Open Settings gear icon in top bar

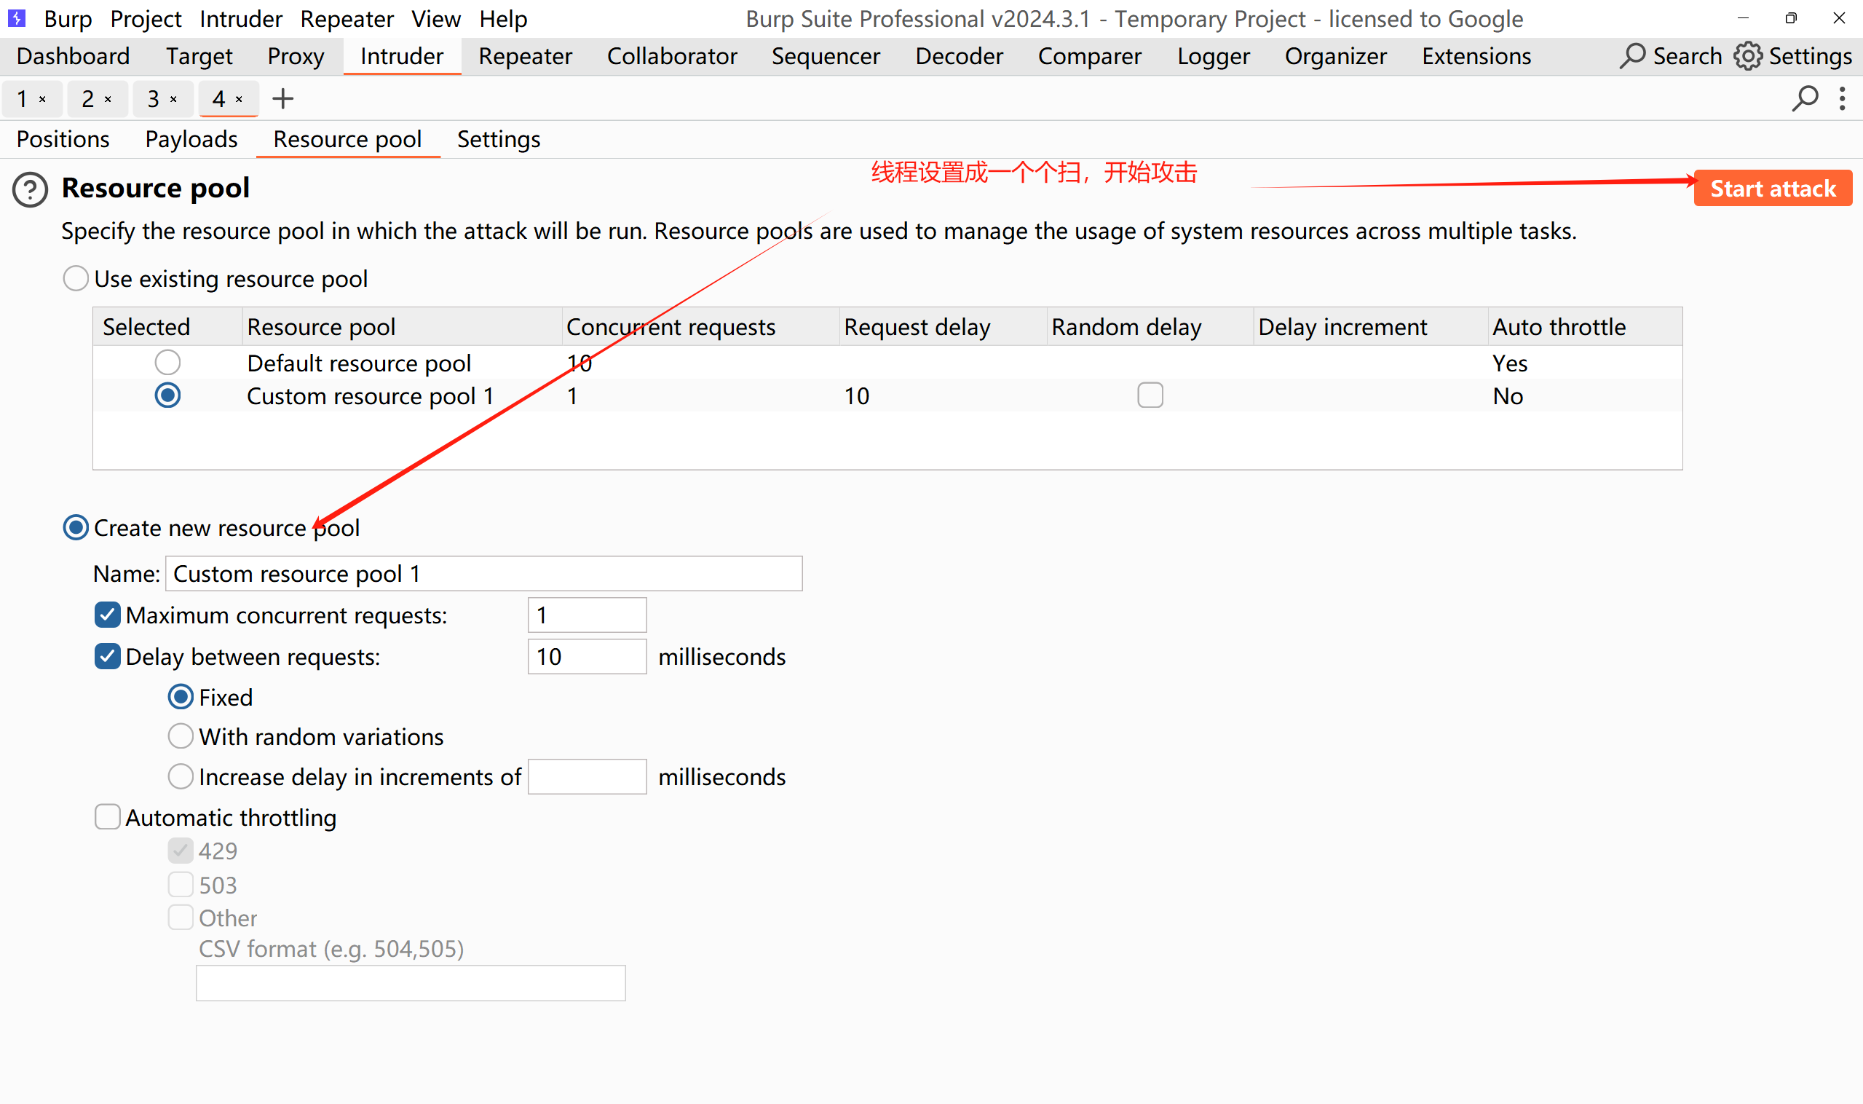1748,56
